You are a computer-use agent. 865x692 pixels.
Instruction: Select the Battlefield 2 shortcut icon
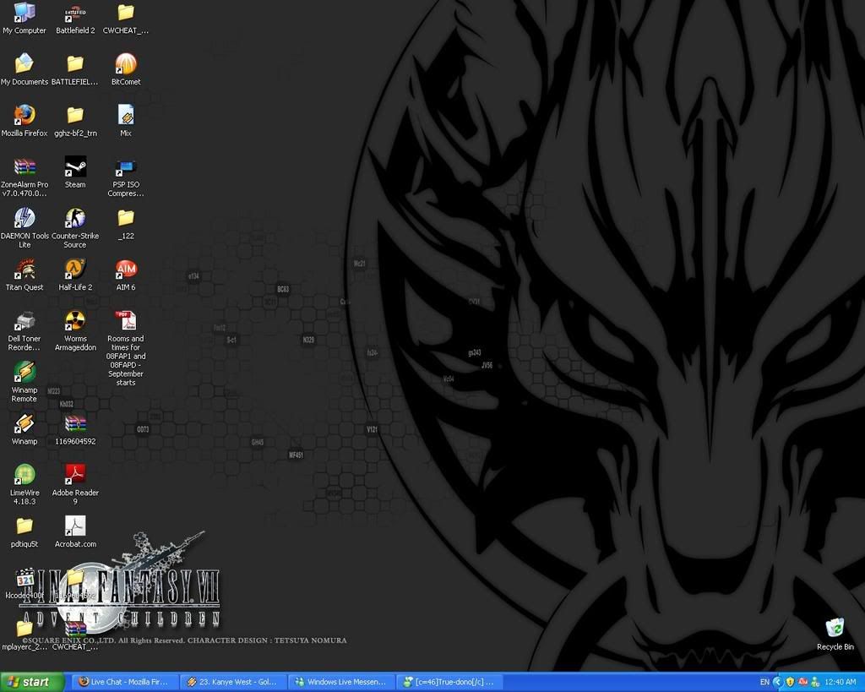(x=75, y=13)
